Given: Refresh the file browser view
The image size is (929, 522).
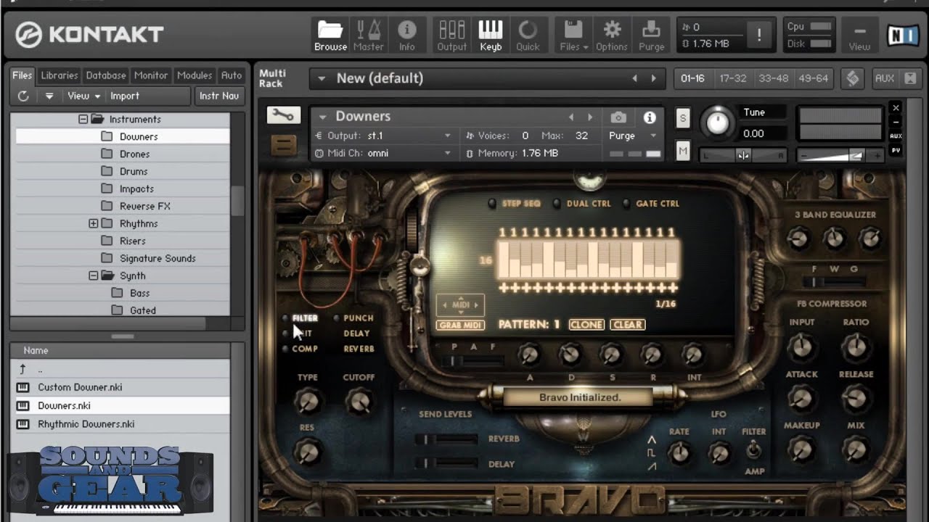Looking at the screenshot, I should (23, 96).
